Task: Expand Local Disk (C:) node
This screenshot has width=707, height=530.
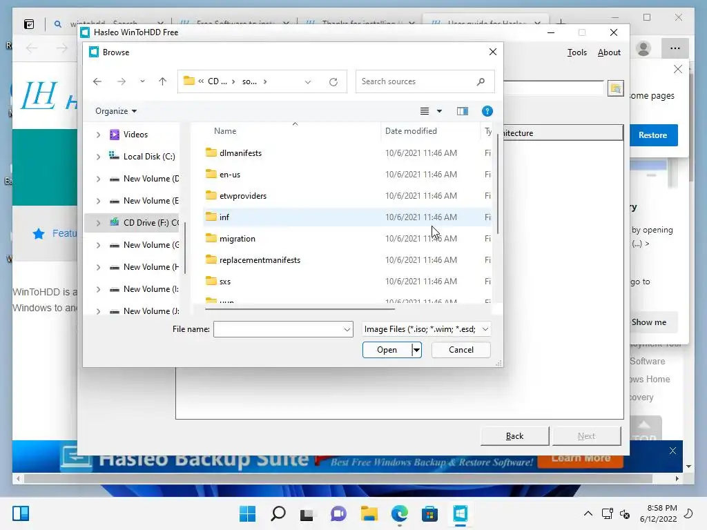Action: [98, 157]
